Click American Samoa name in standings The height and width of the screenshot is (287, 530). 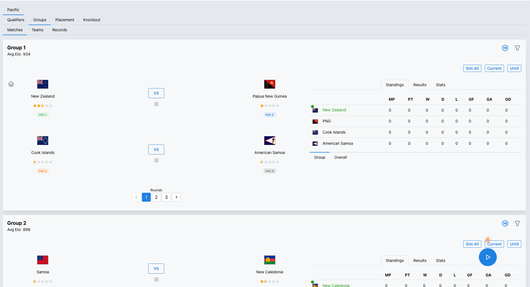tap(338, 143)
